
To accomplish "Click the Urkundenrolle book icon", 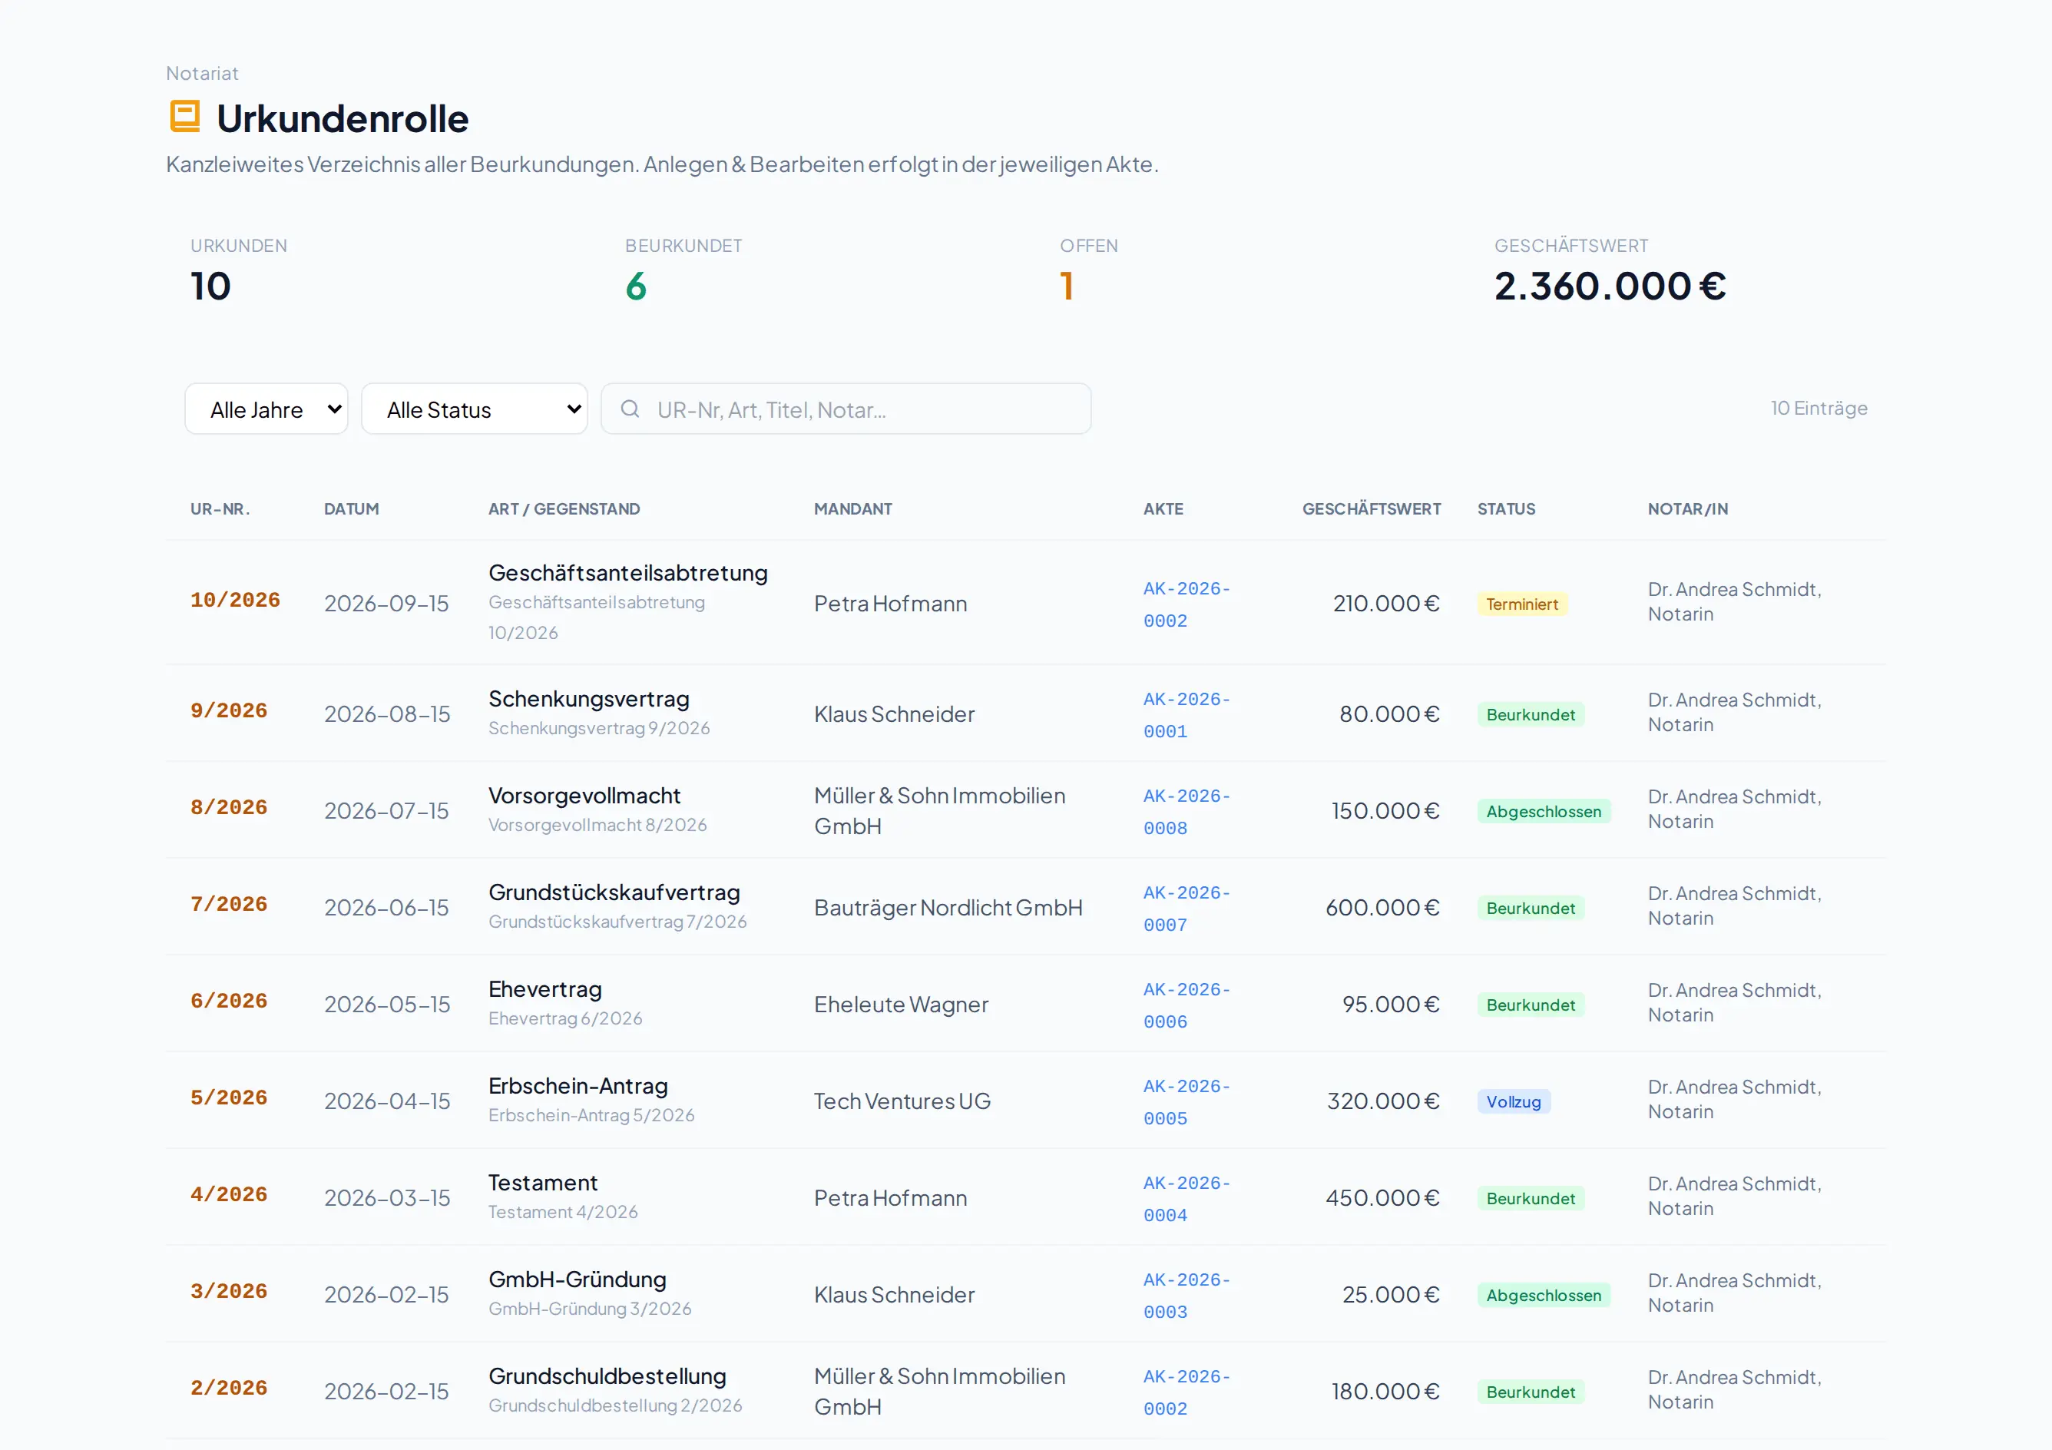I will (x=185, y=117).
